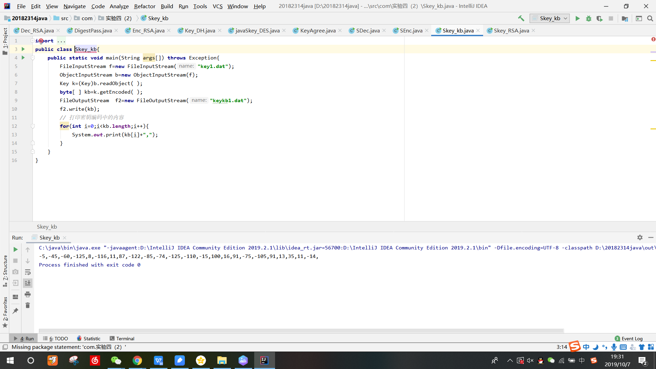Screen dimensions: 656x369
Task: Click the Debug bug icon
Action: pyautogui.click(x=588, y=18)
